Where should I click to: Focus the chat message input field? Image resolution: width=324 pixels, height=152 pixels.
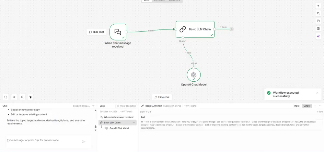click(43, 140)
